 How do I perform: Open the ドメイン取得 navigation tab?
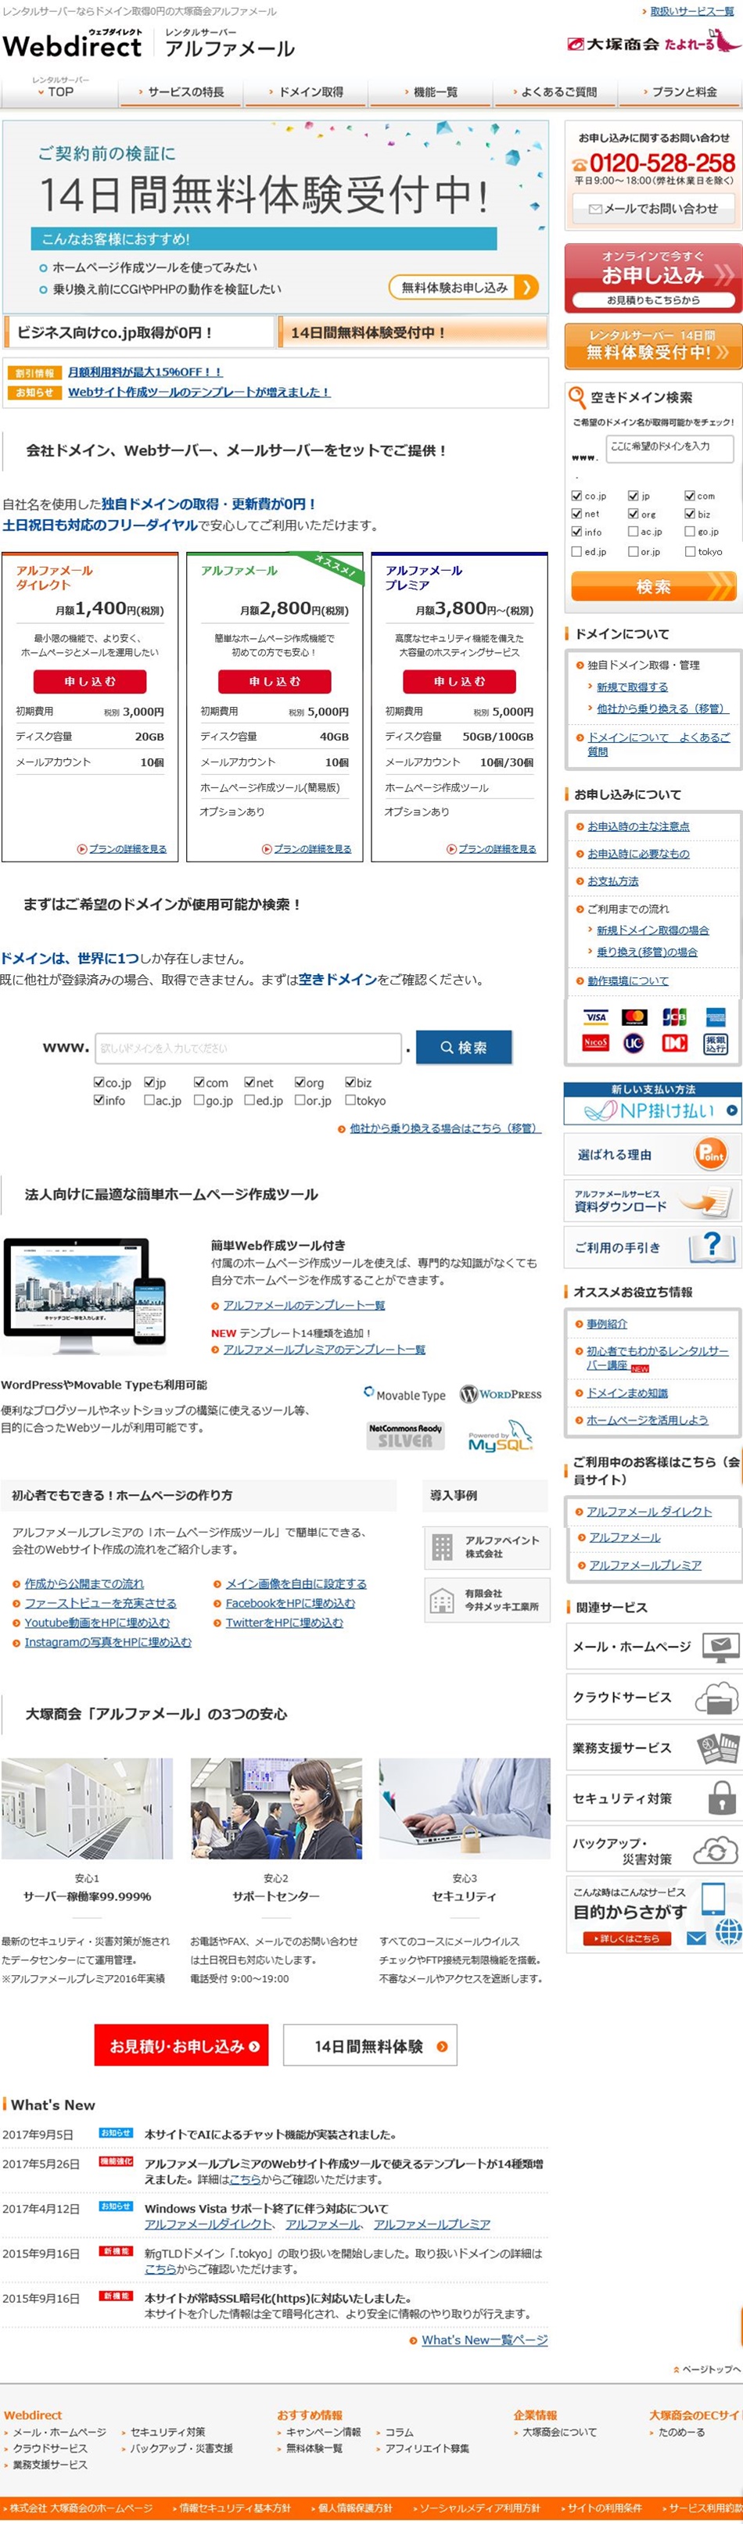coord(306,92)
